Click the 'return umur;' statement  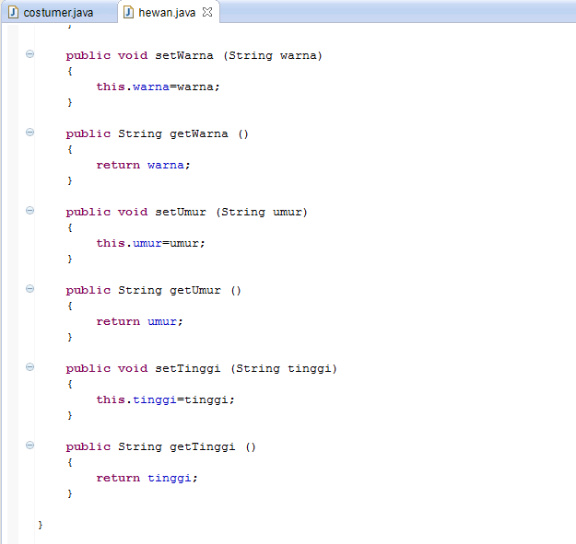[139, 321]
